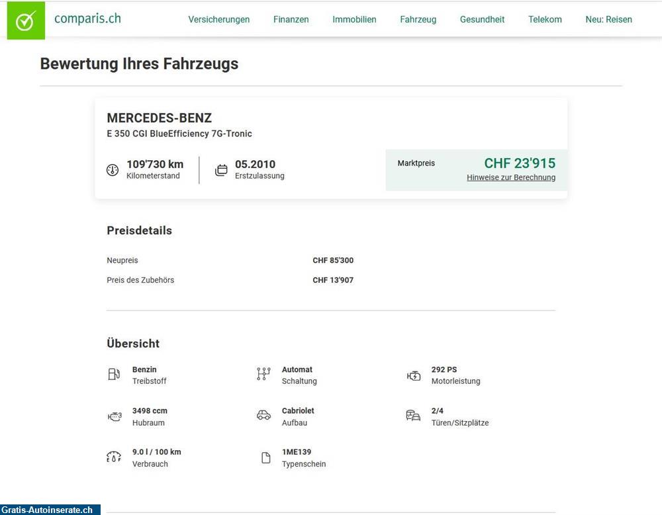Click the comparis.ch green checkmark logo
Screen dimensions: 662x515
26,21
